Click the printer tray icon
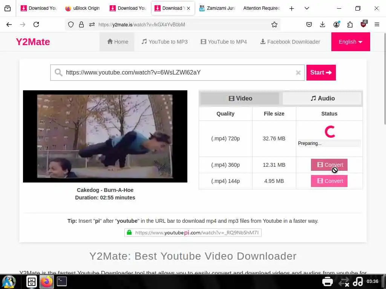Screen dimensions: 386x289 click(x=328, y=281)
